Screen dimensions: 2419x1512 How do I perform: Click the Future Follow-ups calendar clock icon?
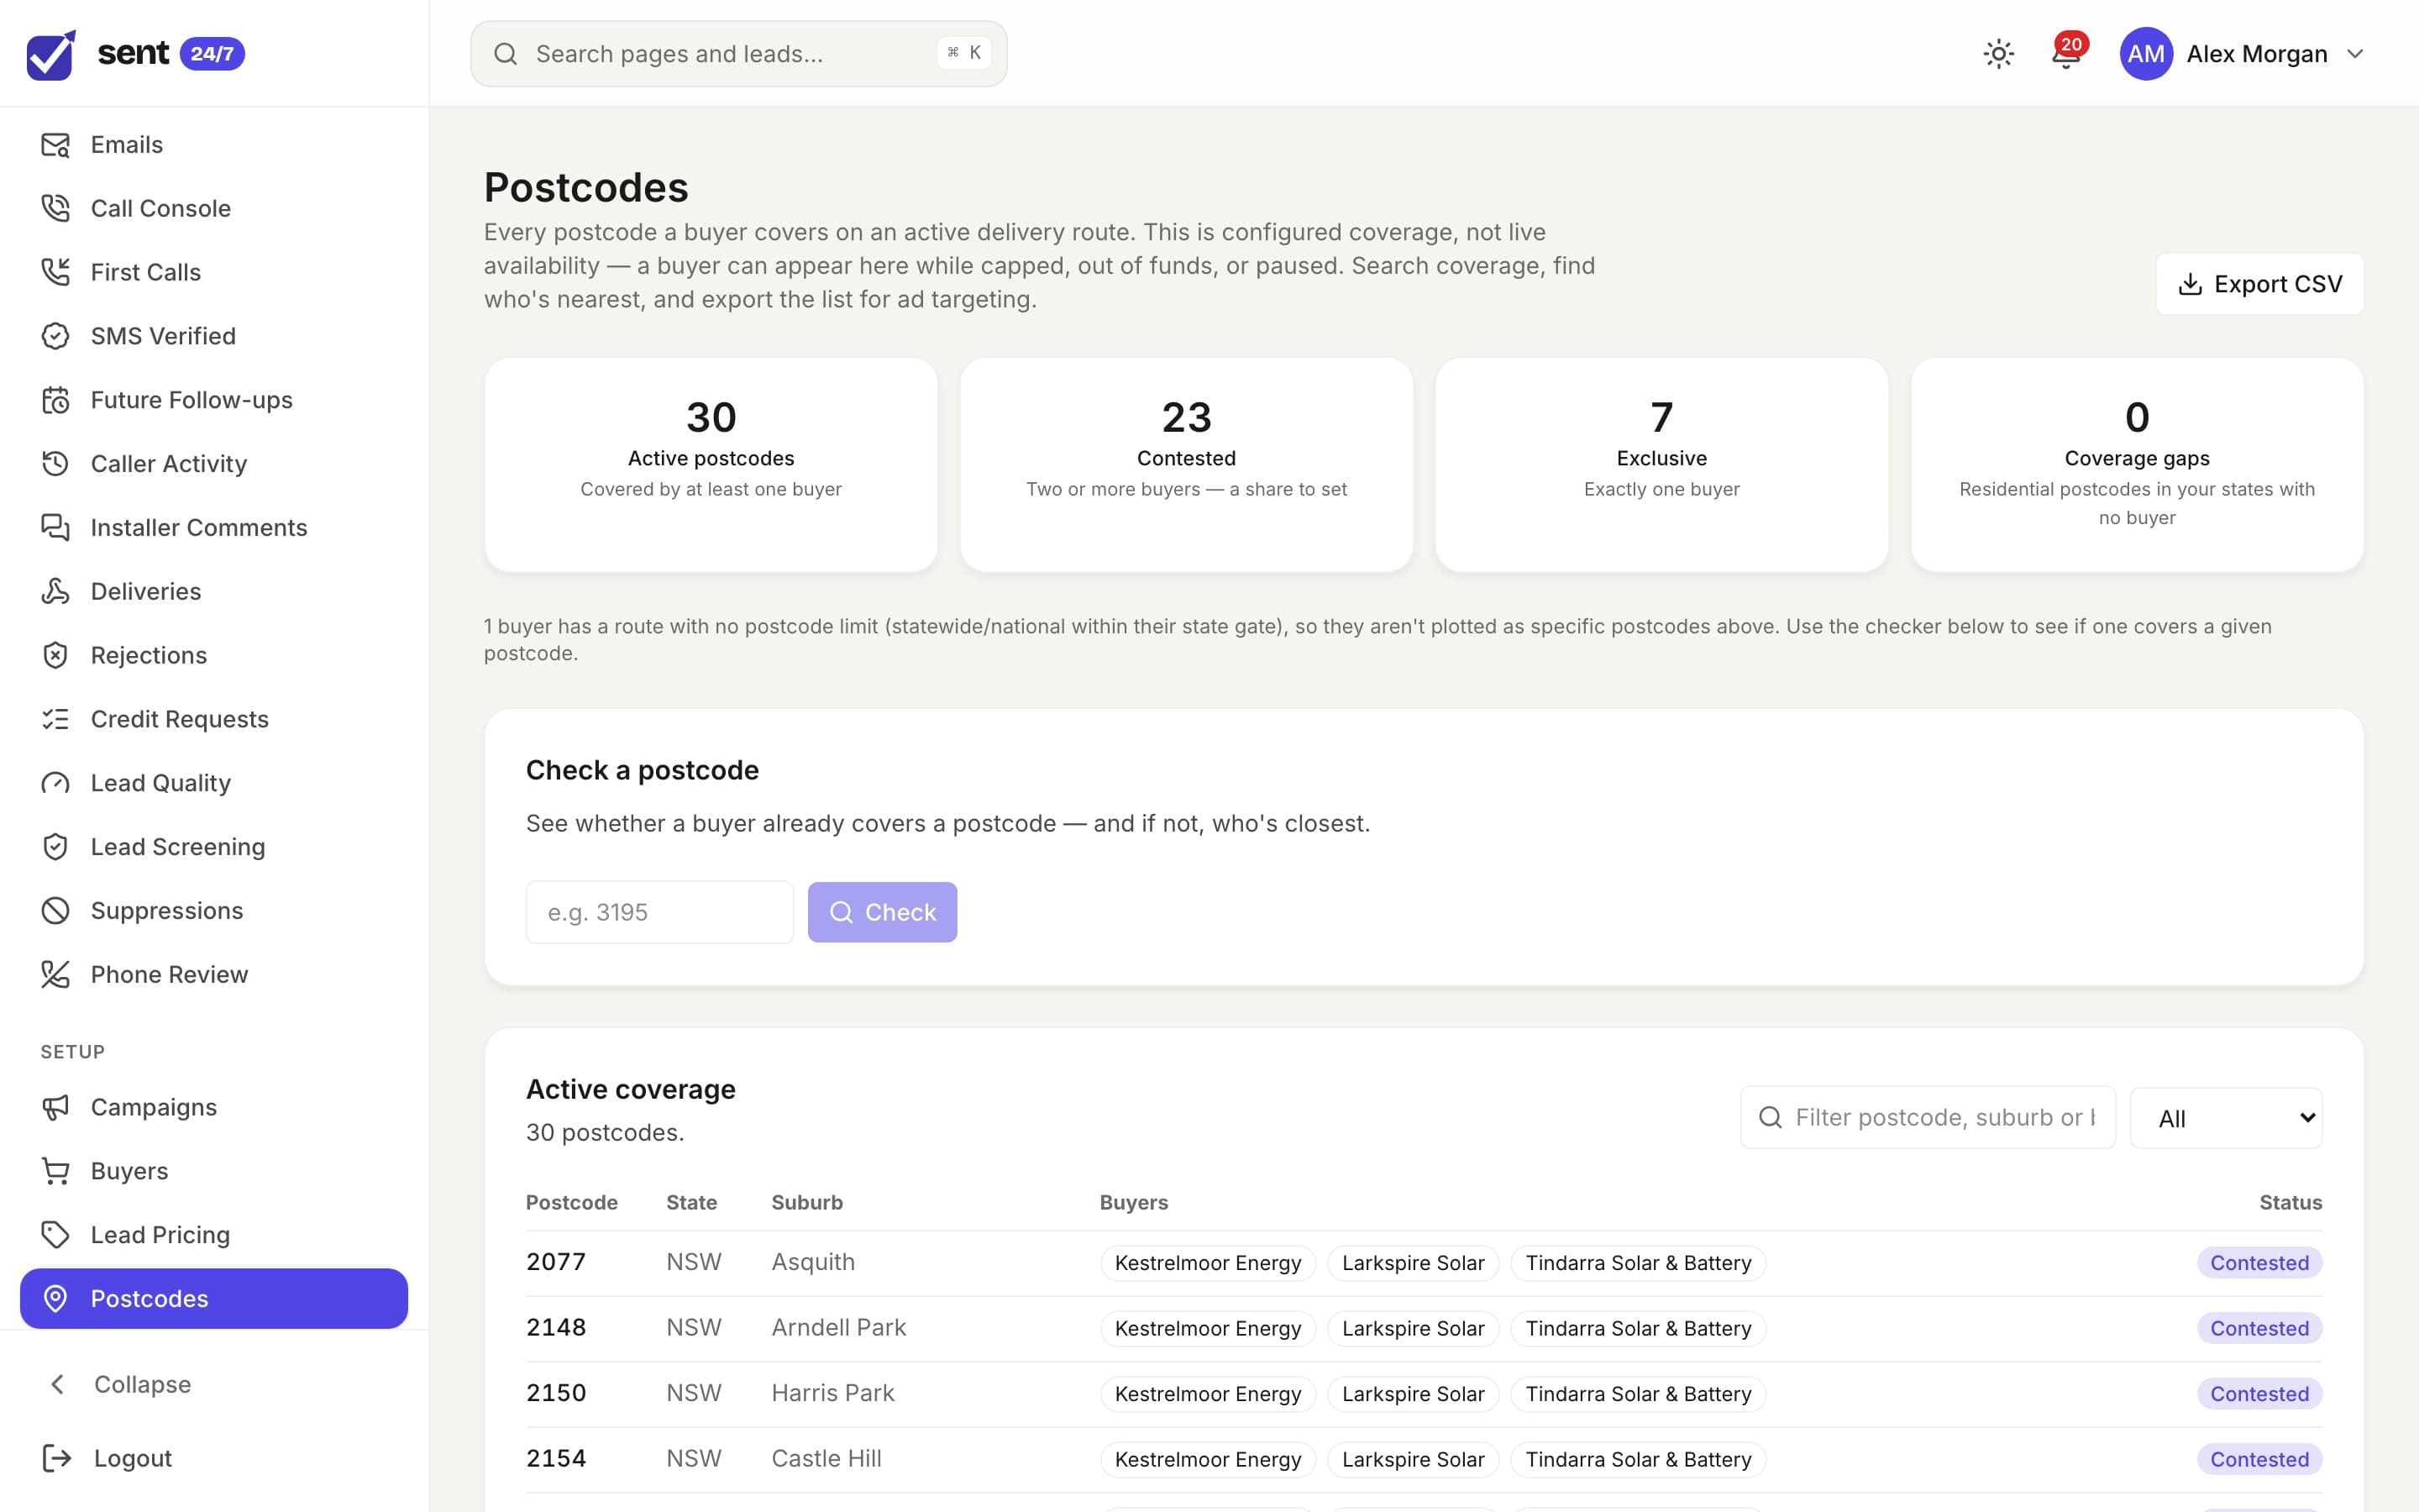[55, 400]
